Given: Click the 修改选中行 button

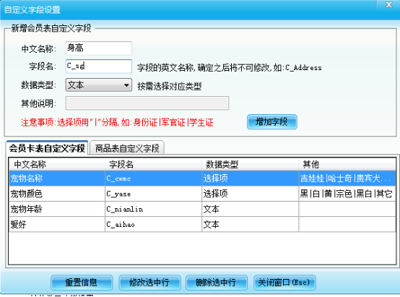Looking at the screenshot, I should coord(149,283).
